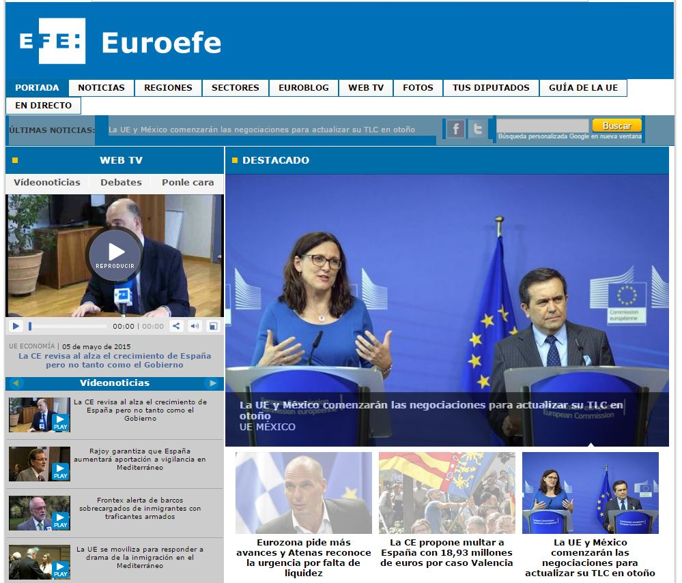This screenshot has height=583, width=682.
Task: Switch to the Ponle cara tab
Action: pyautogui.click(x=188, y=183)
